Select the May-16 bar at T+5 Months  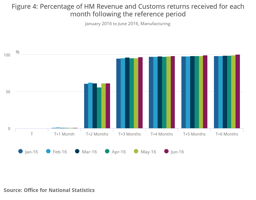coord(201,93)
